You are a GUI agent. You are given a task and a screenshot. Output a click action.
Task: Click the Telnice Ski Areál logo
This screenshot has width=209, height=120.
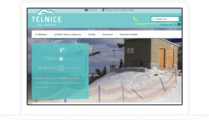pyautogui.click(x=46, y=17)
